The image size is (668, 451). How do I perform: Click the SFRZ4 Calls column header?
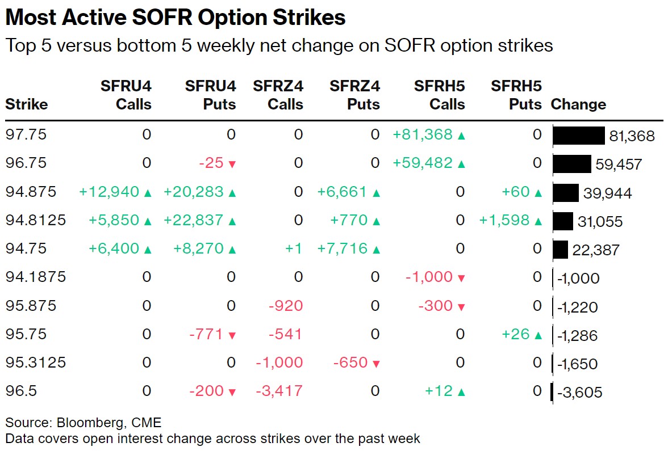pos(278,95)
